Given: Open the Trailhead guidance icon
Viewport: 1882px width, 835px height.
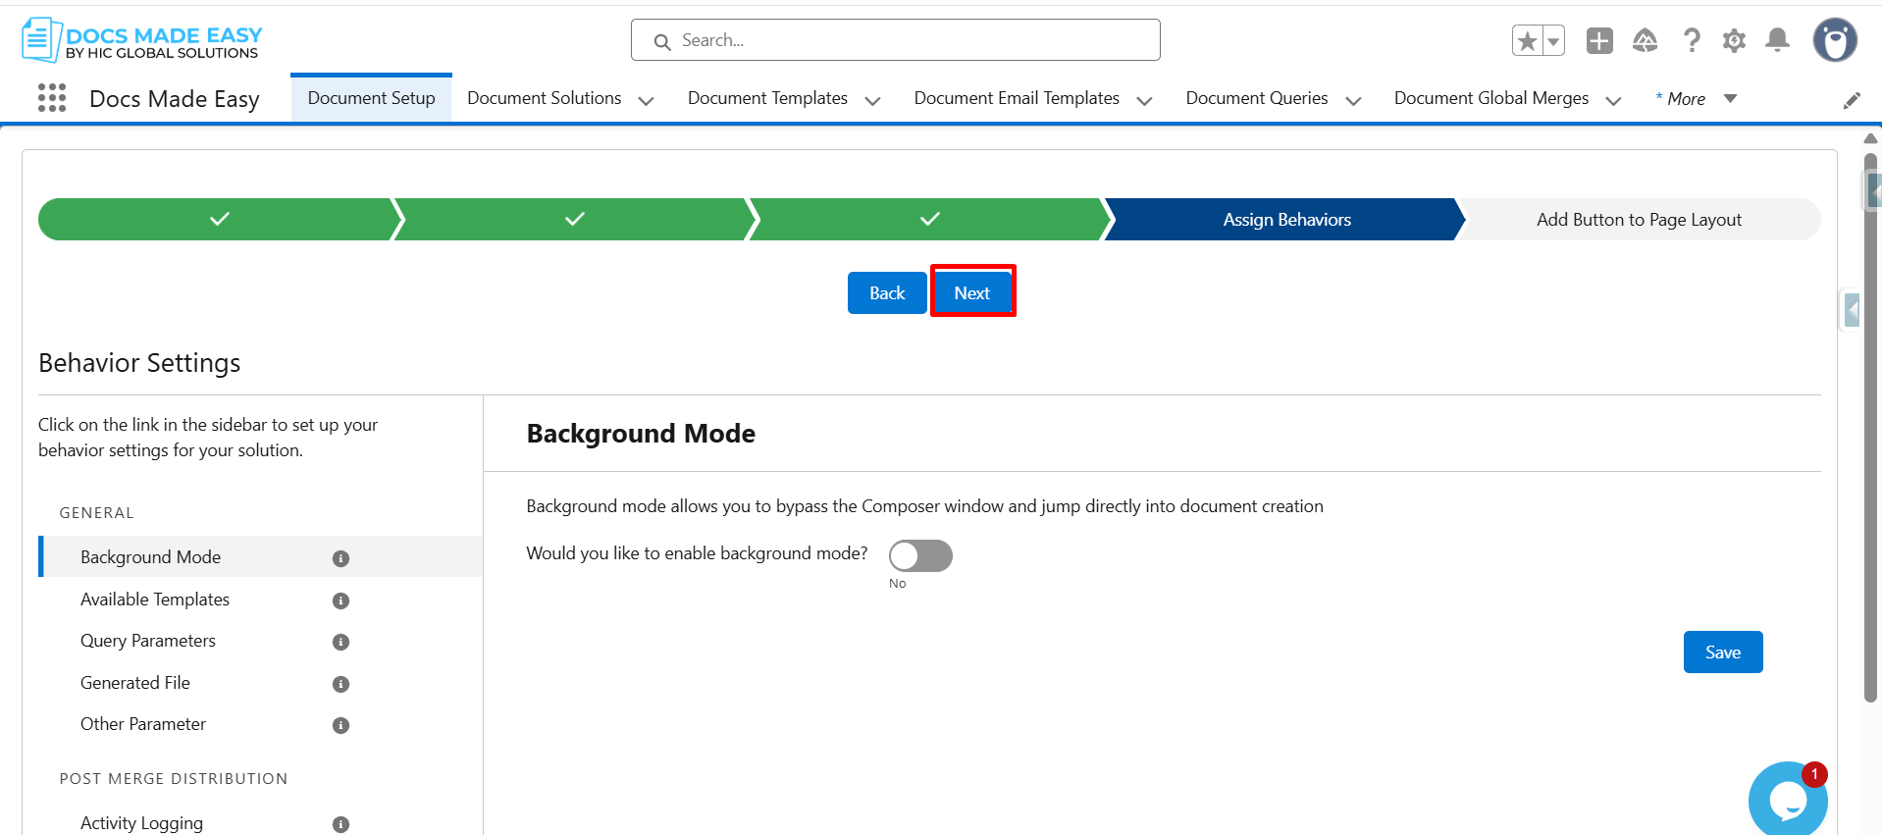Looking at the screenshot, I should [x=1645, y=41].
